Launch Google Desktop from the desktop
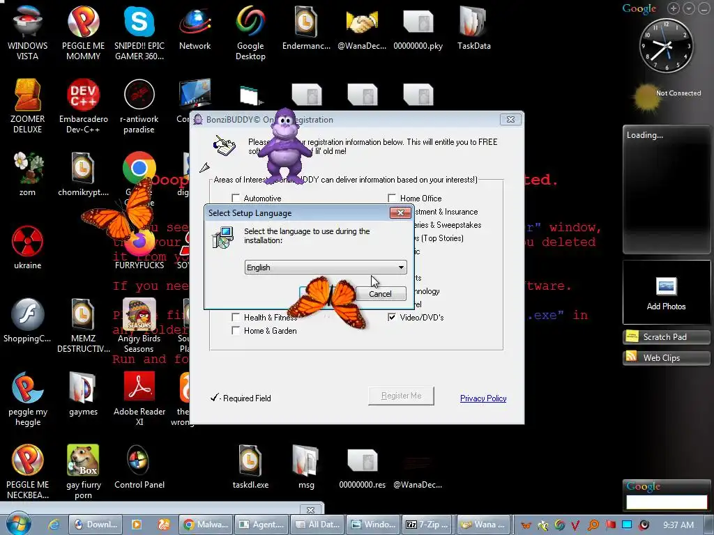This screenshot has height=535, width=714. click(x=250, y=33)
